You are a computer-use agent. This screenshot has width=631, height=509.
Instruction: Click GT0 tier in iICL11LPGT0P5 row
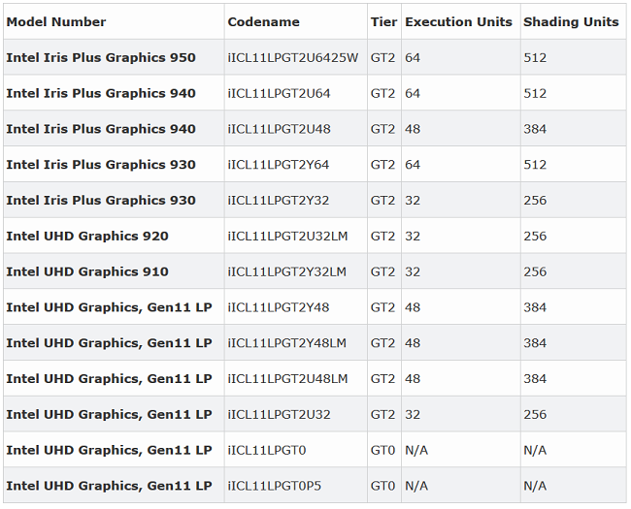tap(382, 486)
